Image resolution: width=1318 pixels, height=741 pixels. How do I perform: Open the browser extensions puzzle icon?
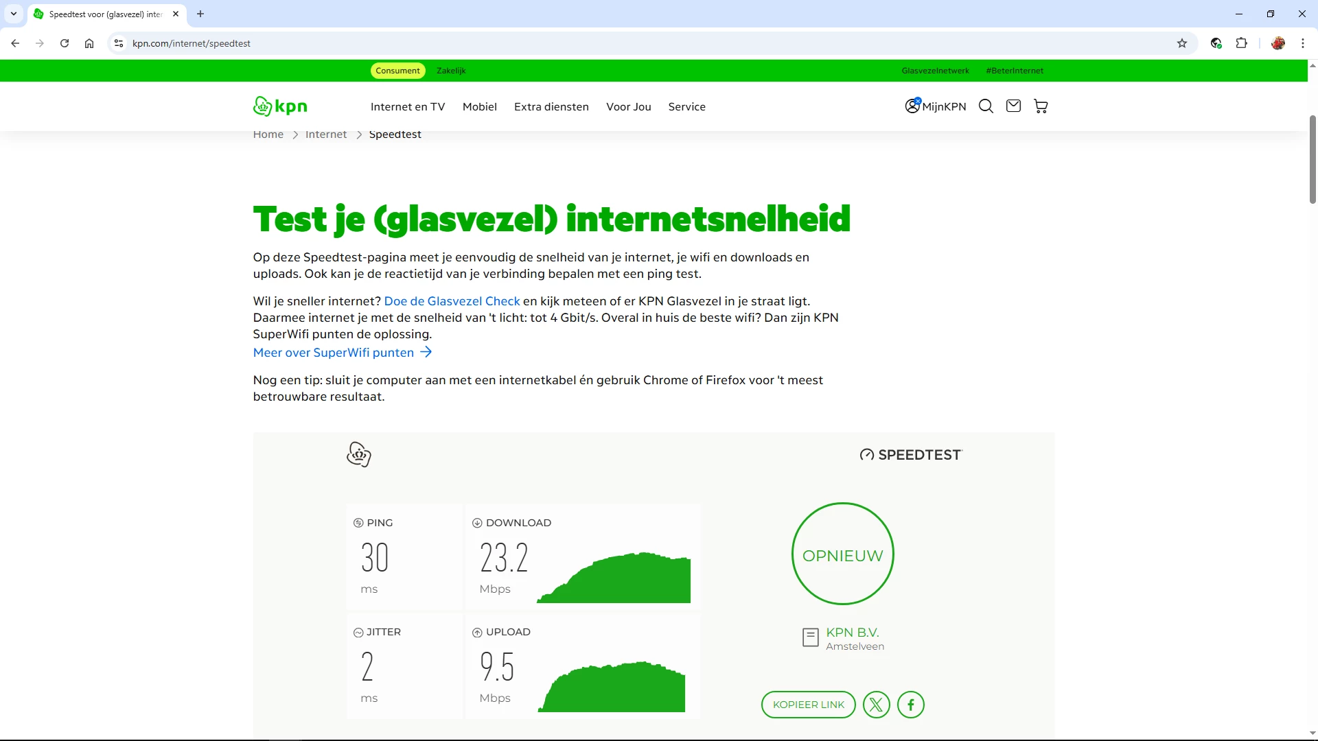(x=1241, y=43)
